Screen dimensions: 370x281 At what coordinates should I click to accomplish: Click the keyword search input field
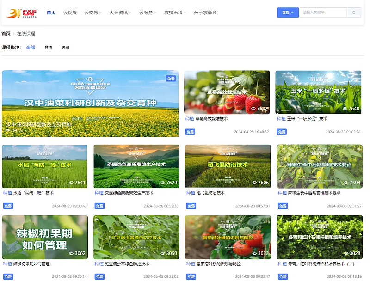click(x=323, y=12)
